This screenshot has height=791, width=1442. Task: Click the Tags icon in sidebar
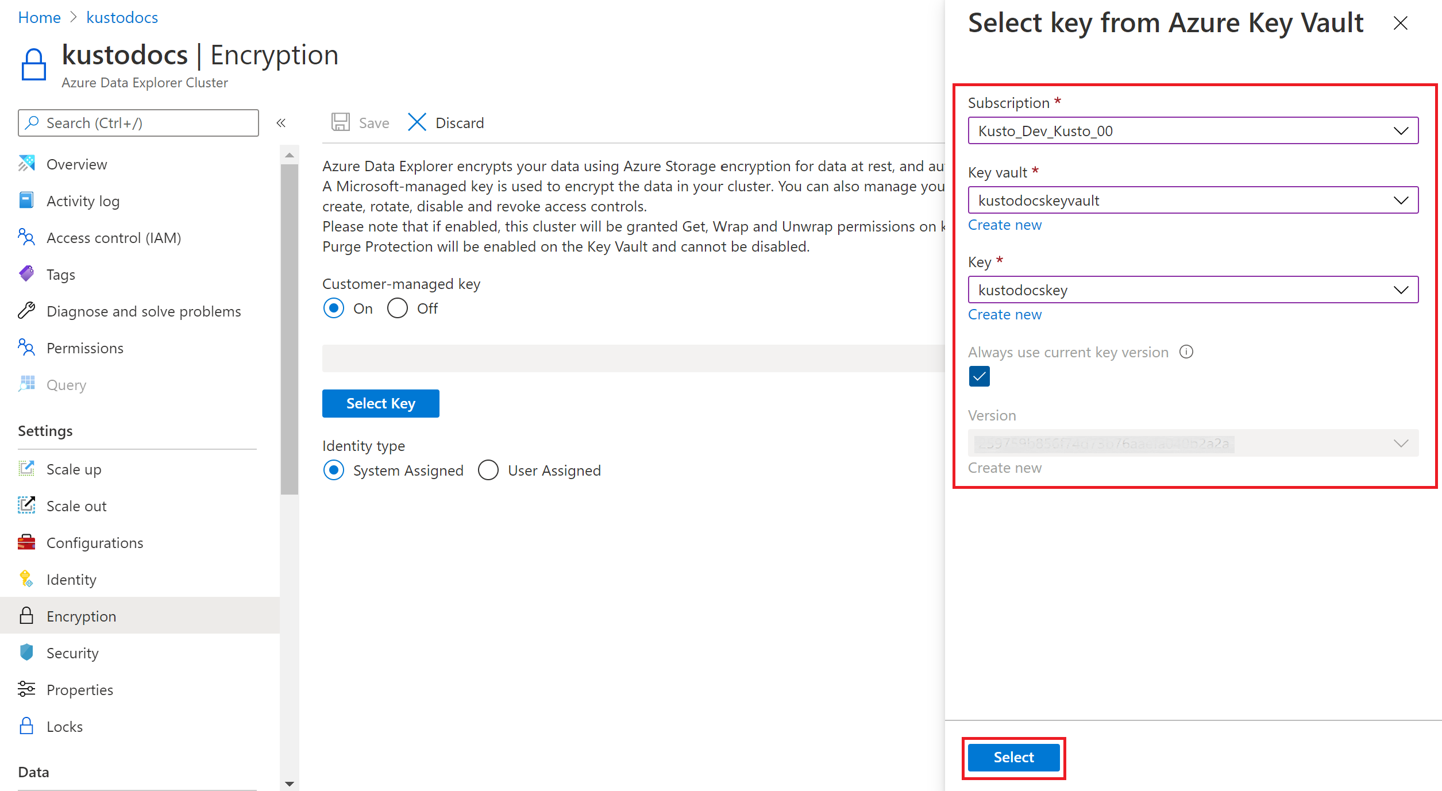[x=26, y=274]
